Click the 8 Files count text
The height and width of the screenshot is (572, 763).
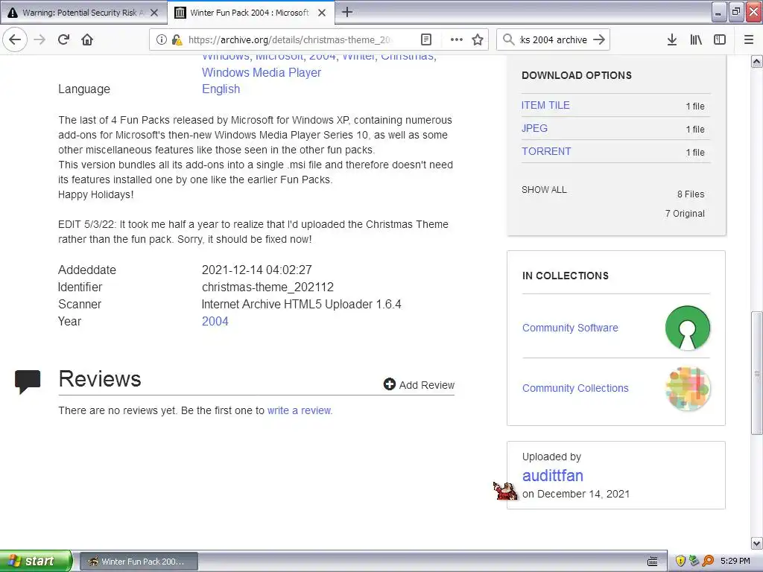coord(691,194)
